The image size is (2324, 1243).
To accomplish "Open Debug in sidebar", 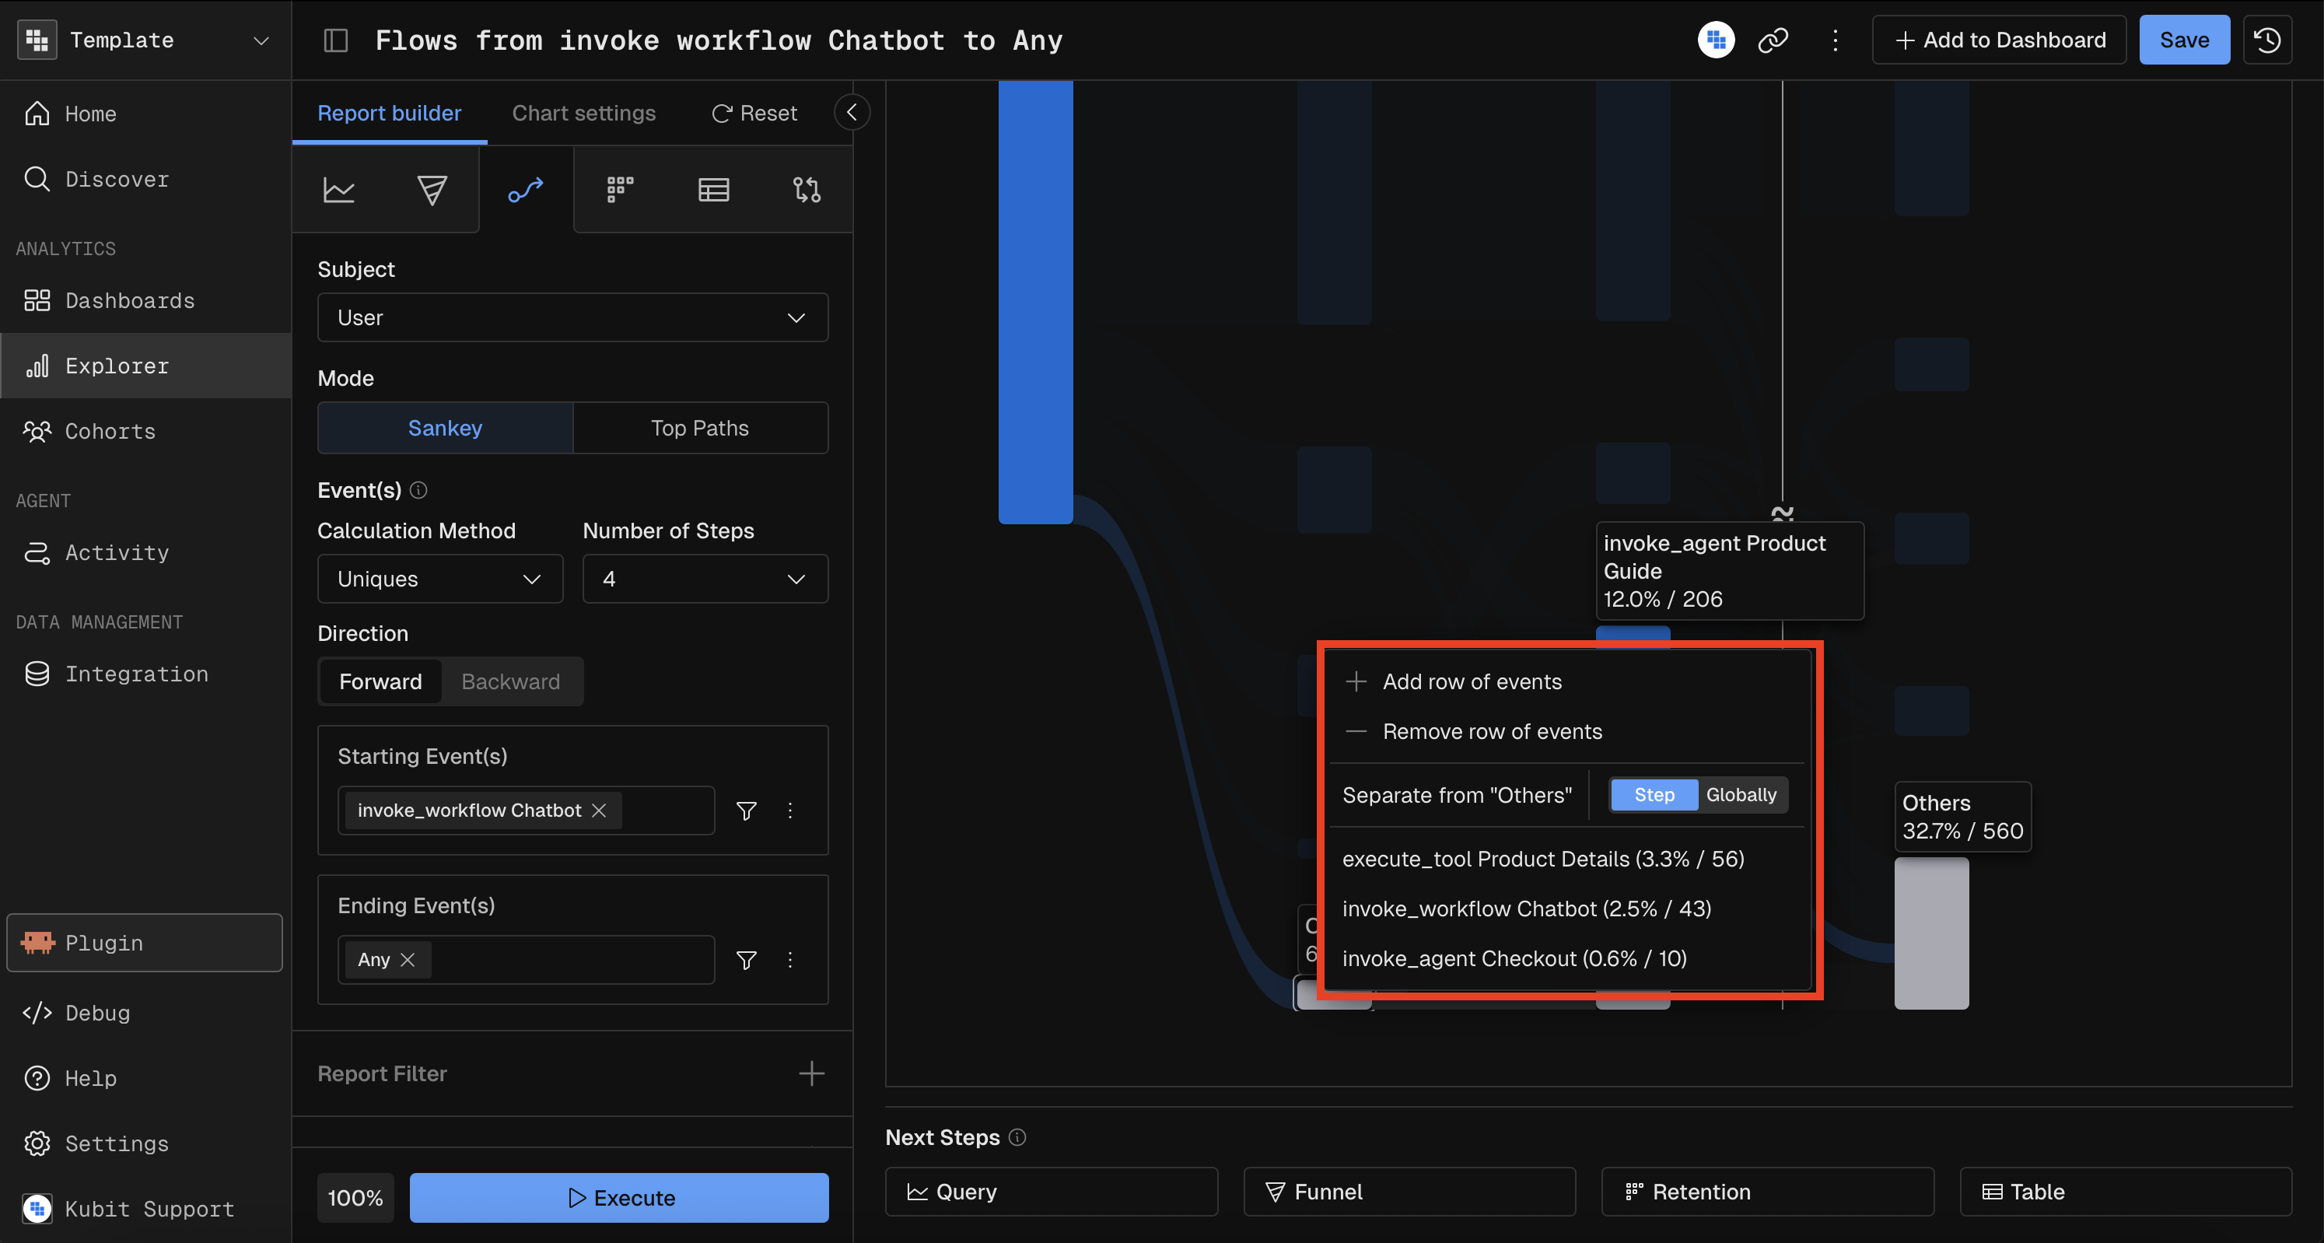I will pyautogui.click(x=145, y=1013).
